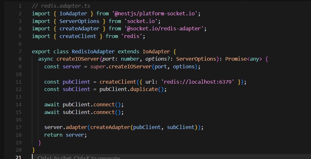Click line number 8 in the gutter

[20, 59]
